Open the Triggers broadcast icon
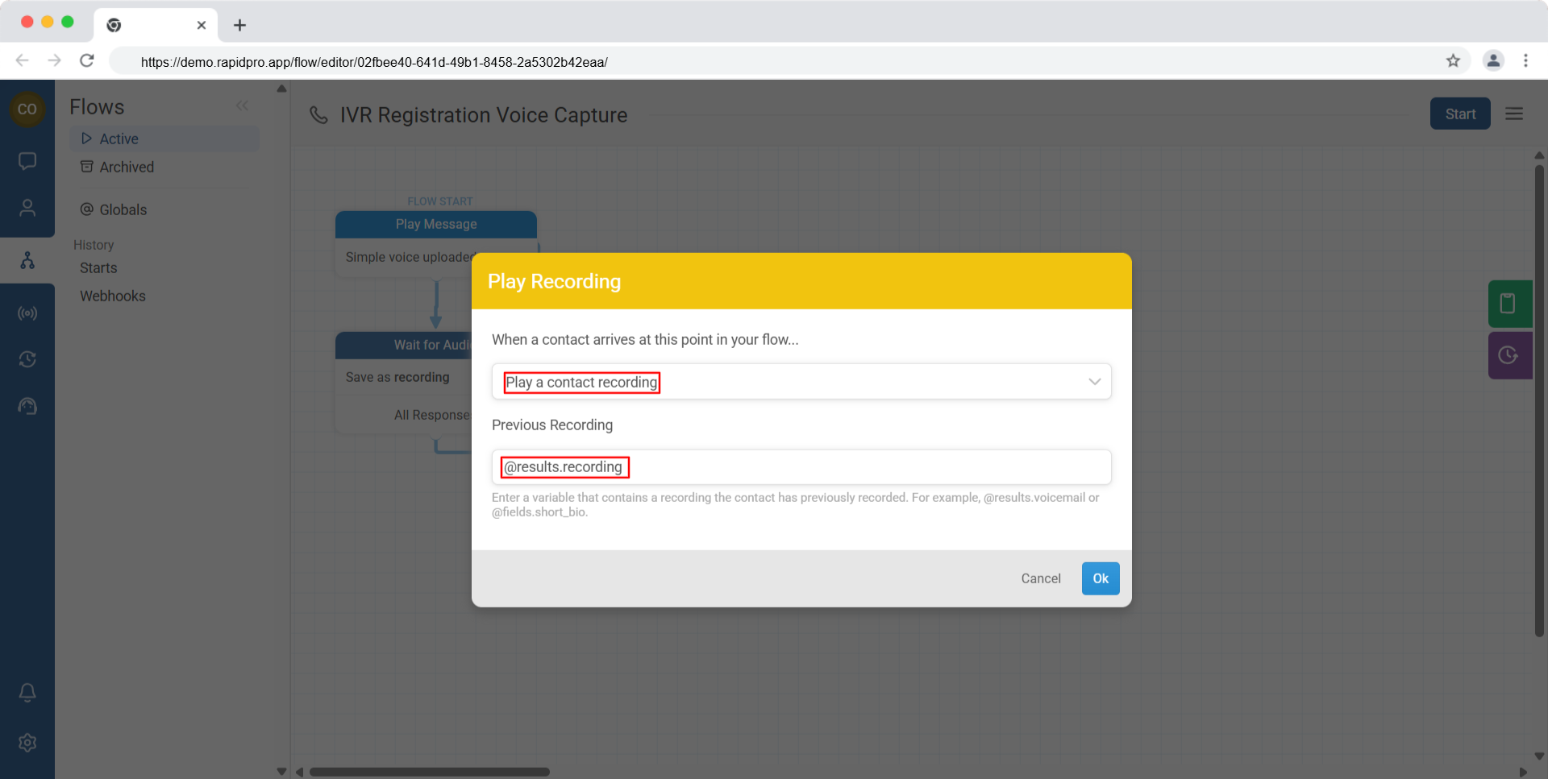Viewport: 1548px width, 779px height. click(27, 313)
